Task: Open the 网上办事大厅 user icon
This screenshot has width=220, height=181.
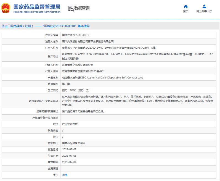Action: click(204, 6)
